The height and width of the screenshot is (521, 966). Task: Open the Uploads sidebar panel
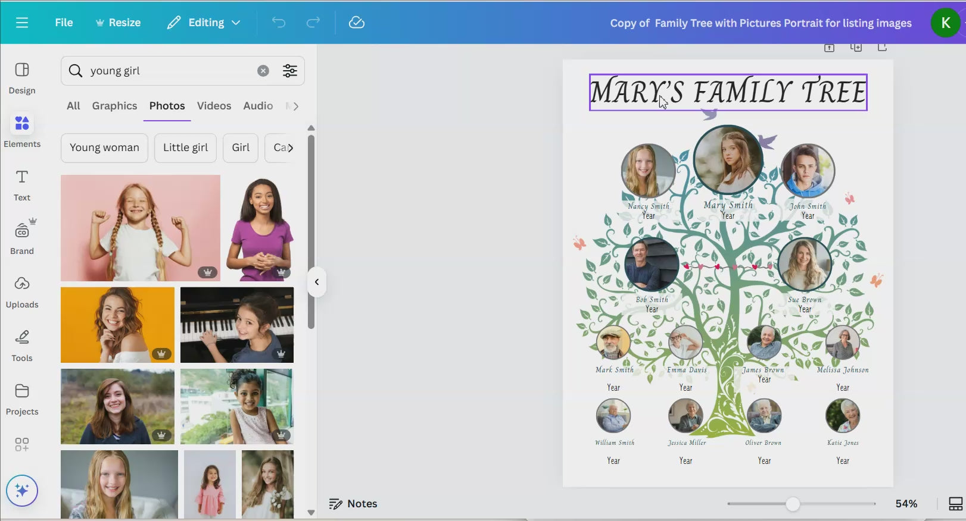[22, 291]
